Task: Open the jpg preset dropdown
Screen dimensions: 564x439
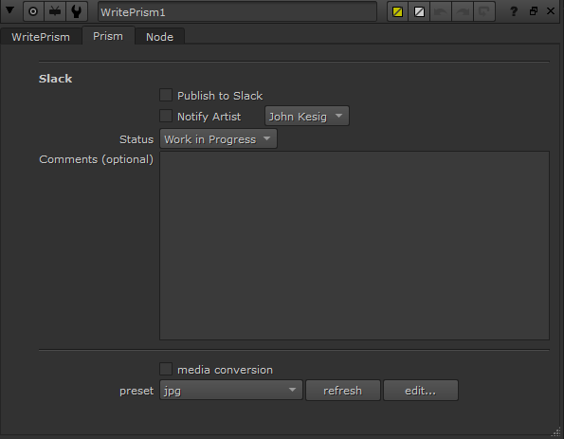Action: [x=231, y=391]
